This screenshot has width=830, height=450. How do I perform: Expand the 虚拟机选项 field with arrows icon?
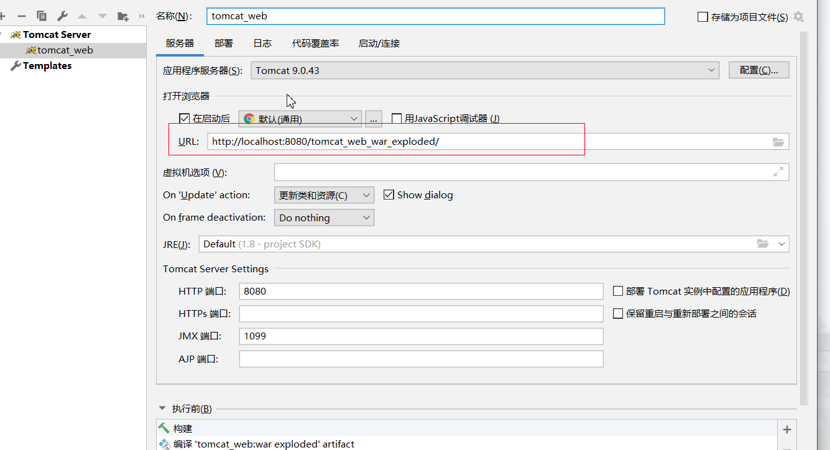(778, 172)
